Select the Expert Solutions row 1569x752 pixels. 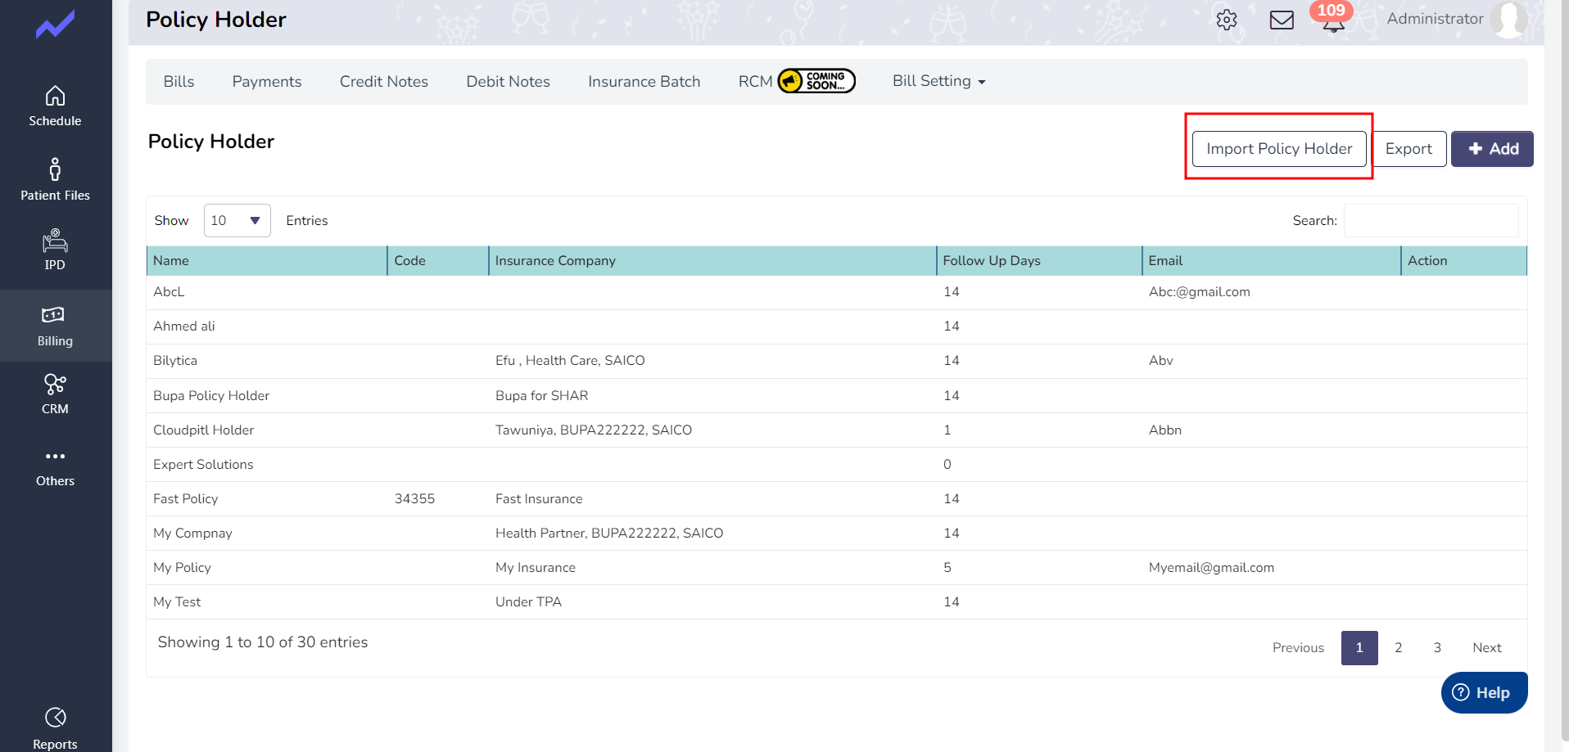click(836, 465)
